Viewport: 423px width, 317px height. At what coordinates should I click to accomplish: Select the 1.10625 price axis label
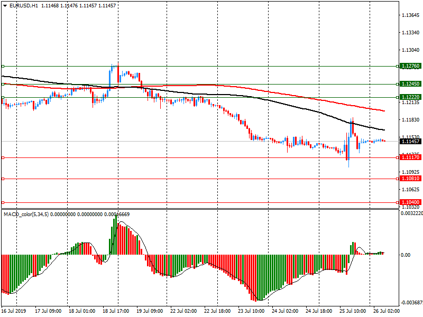pyautogui.click(x=411, y=190)
